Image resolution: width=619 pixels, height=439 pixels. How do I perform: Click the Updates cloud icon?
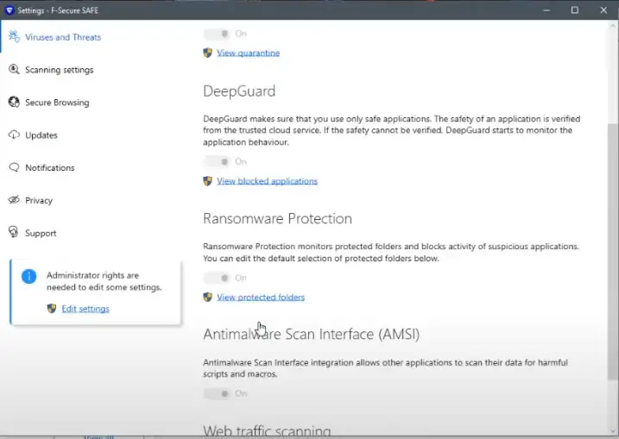pyautogui.click(x=14, y=135)
